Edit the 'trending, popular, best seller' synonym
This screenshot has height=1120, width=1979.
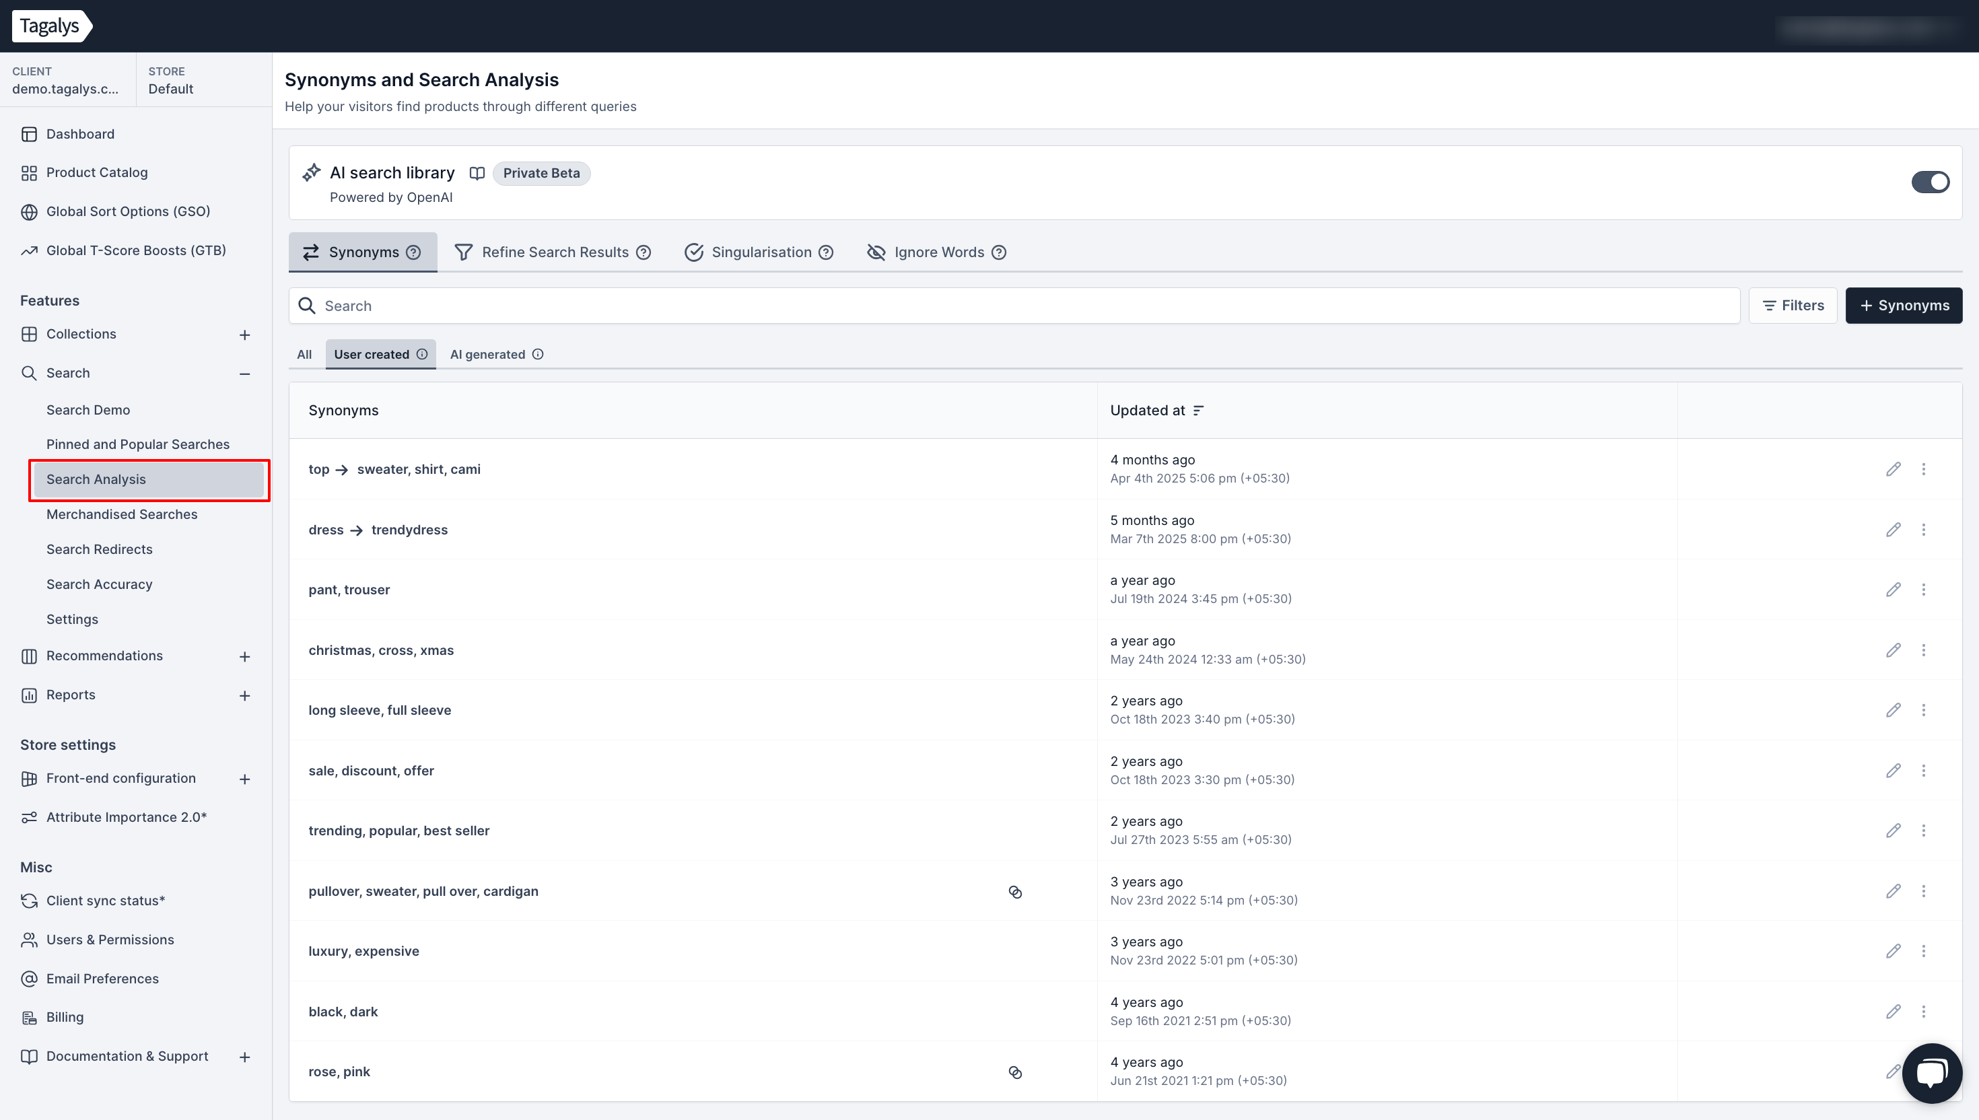(1893, 831)
